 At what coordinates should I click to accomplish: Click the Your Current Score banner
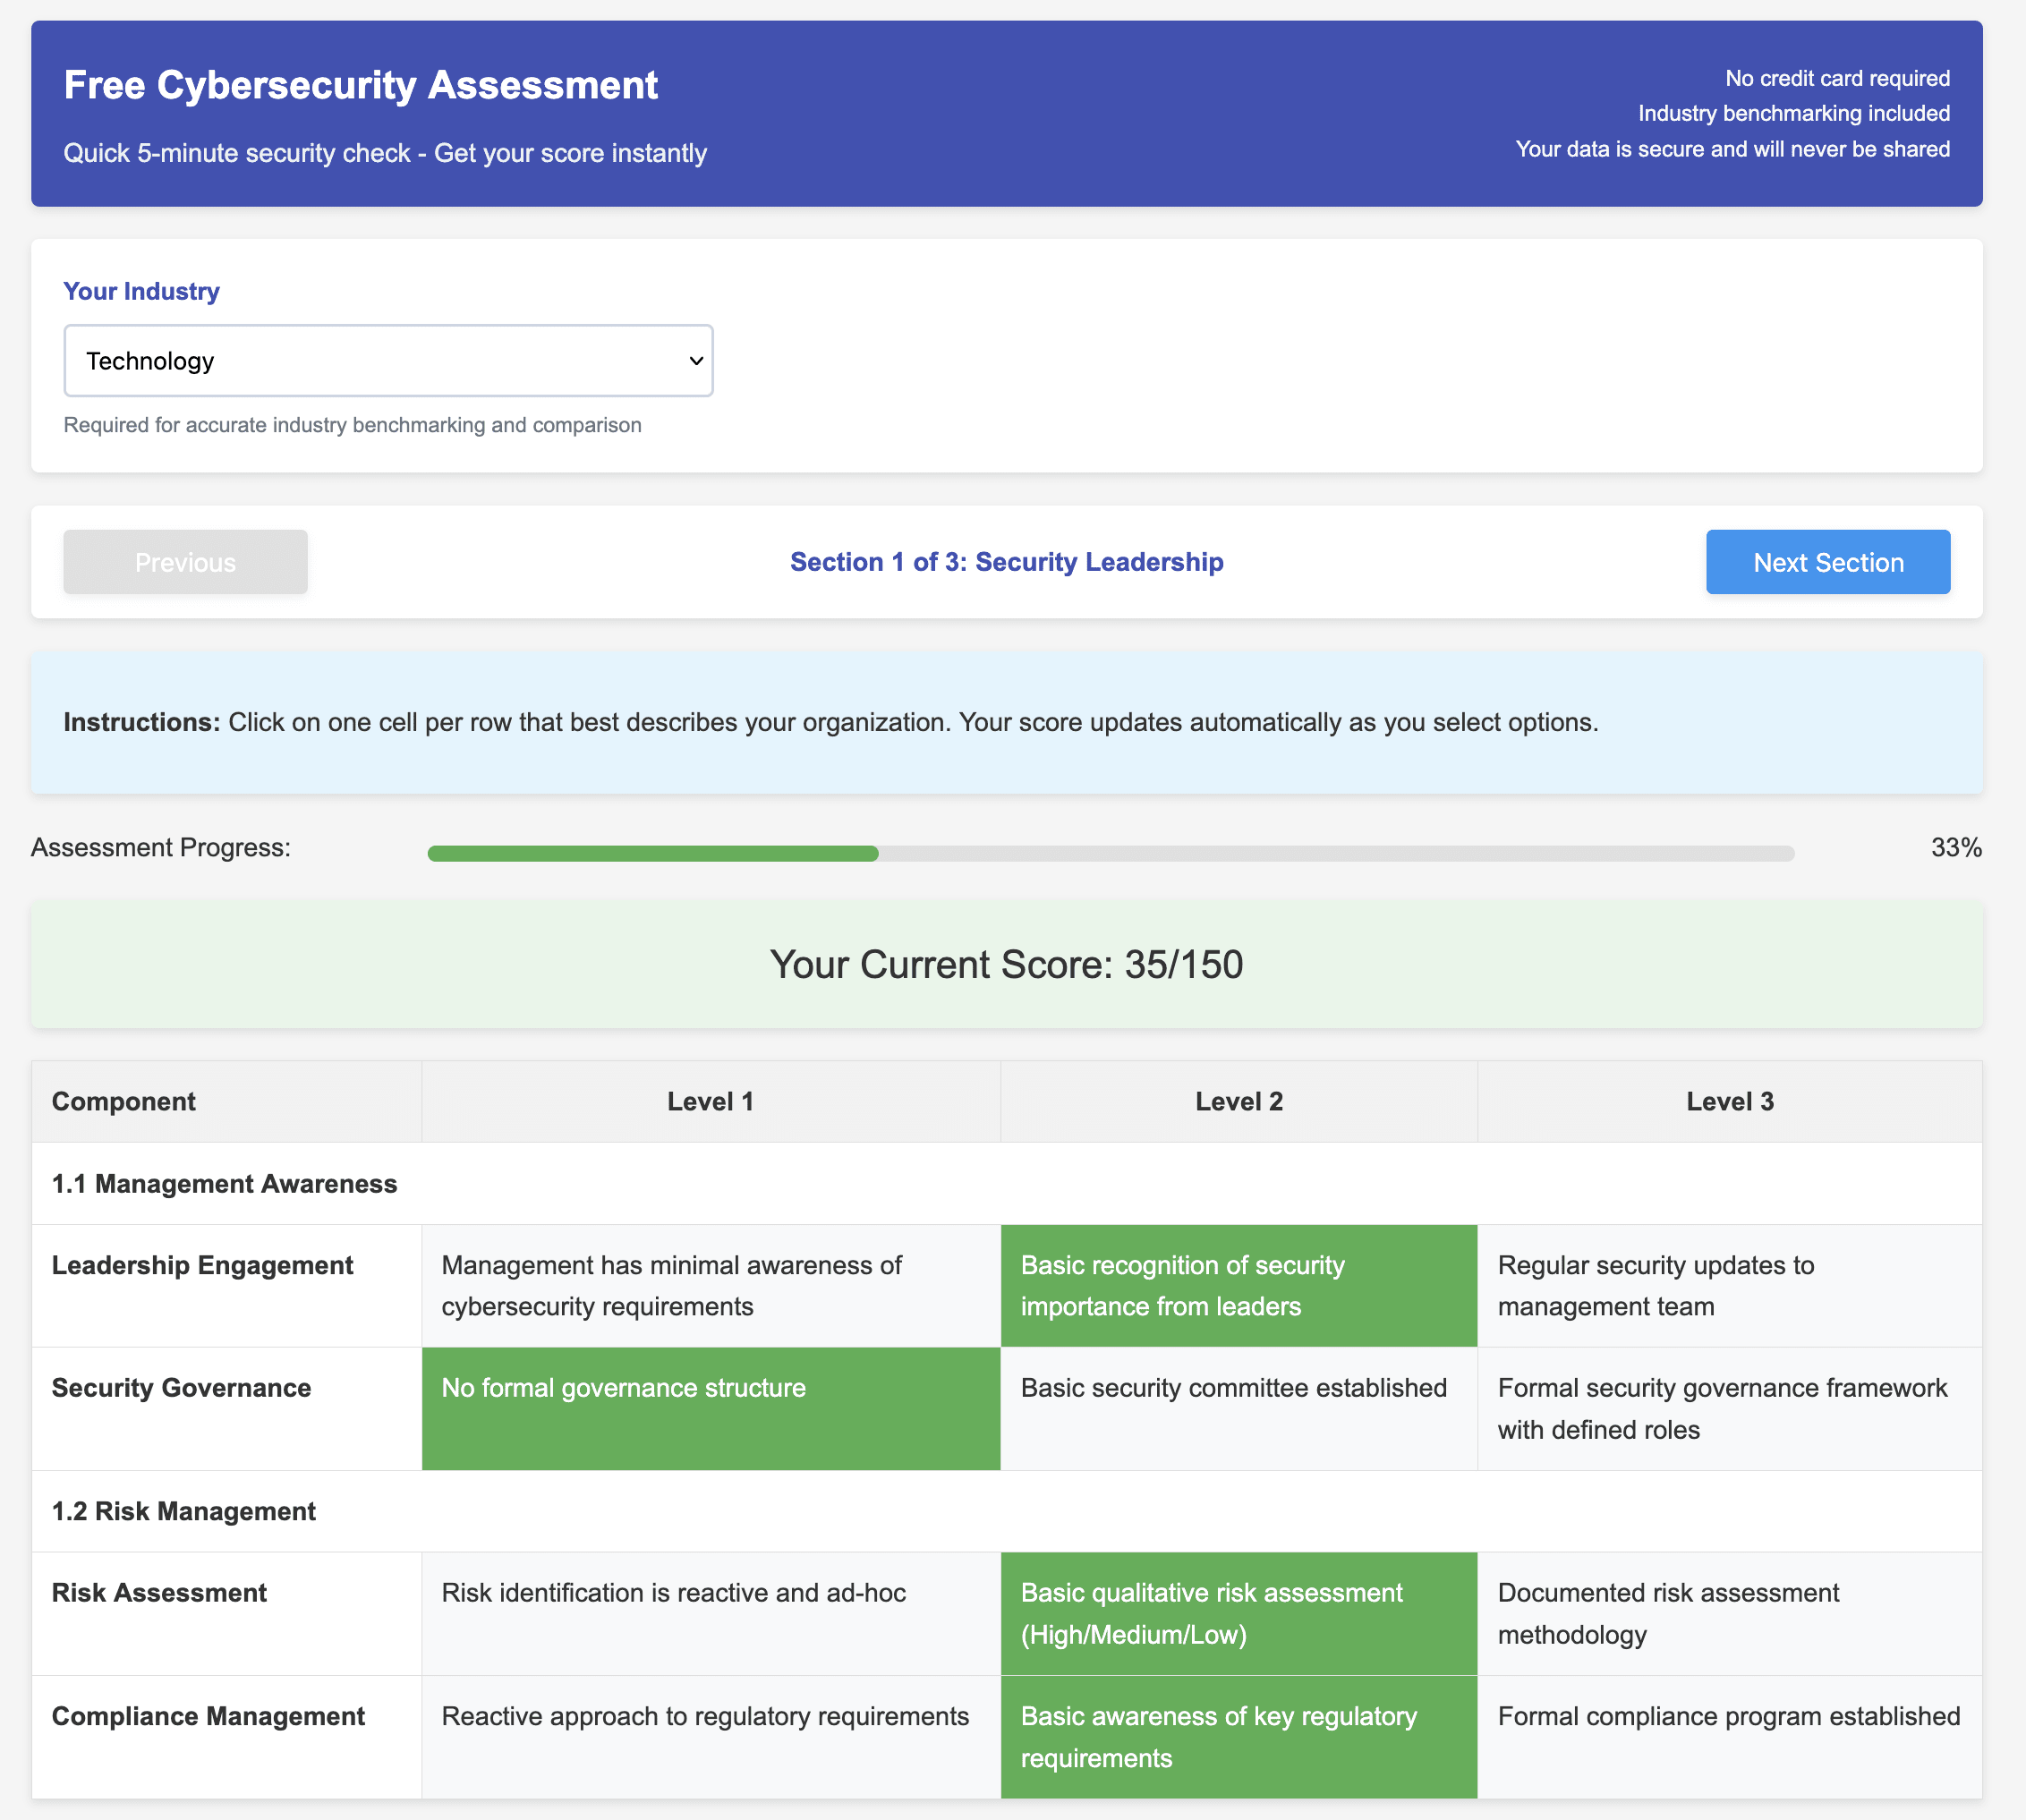(x=1006, y=964)
